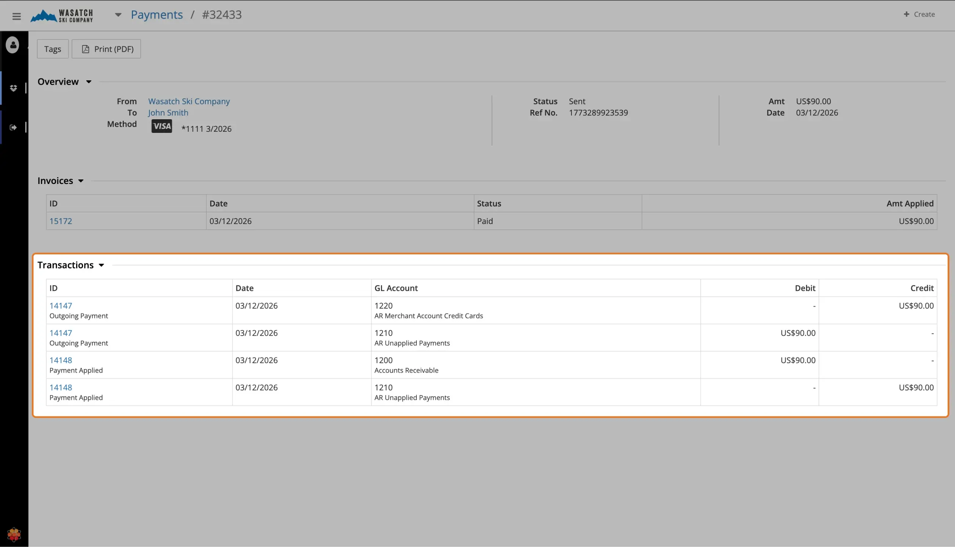Open the Tags button

click(53, 49)
